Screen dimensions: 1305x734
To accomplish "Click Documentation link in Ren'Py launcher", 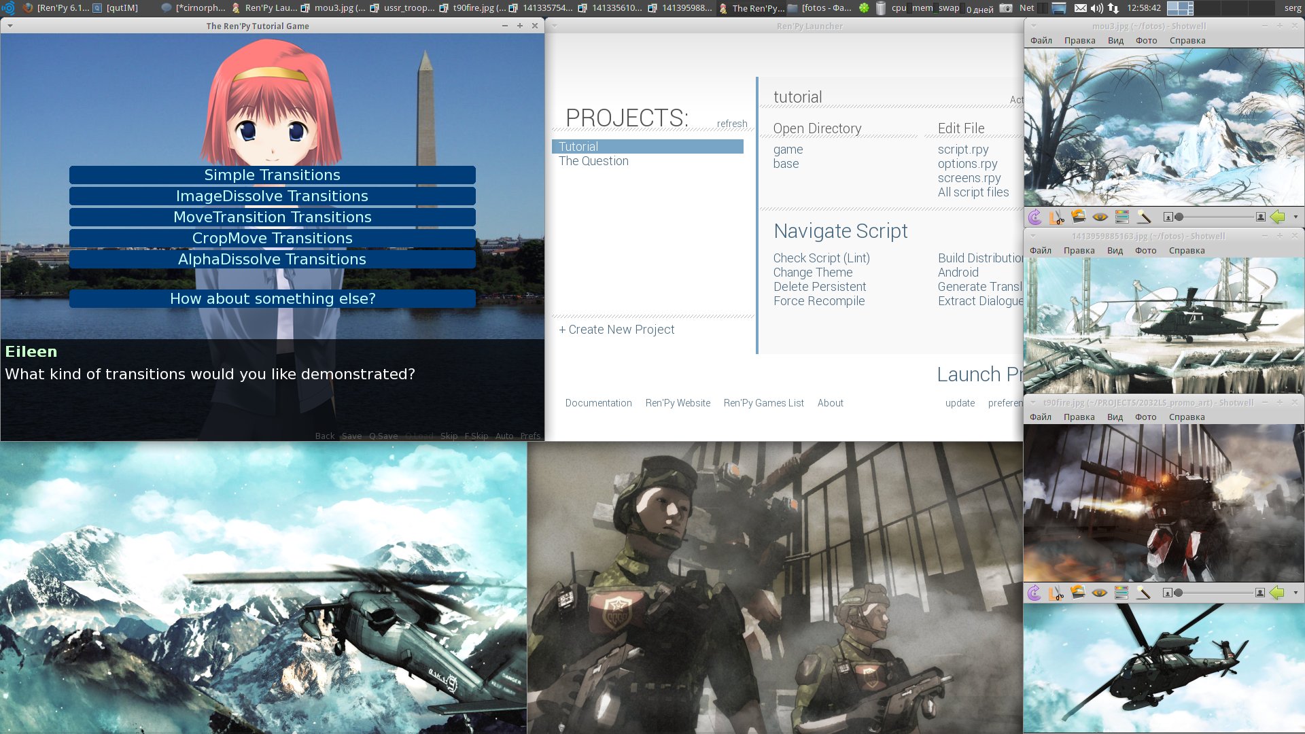I will (598, 402).
